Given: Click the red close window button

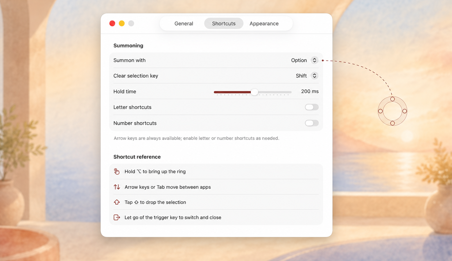Looking at the screenshot, I should tap(112, 23).
